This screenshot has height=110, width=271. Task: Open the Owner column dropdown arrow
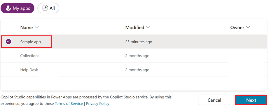tap(248, 27)
